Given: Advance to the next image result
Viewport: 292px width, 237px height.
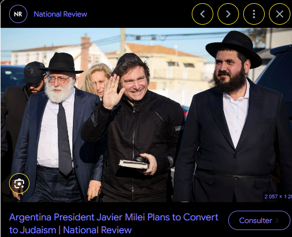Looking at the screenshot, I should pos(228,14).
